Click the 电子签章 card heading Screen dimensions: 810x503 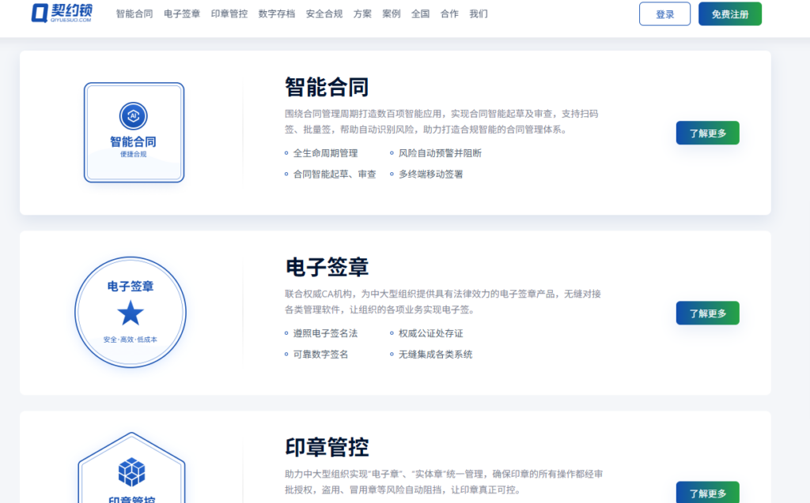pyautogui.click(x=327, y=267)
